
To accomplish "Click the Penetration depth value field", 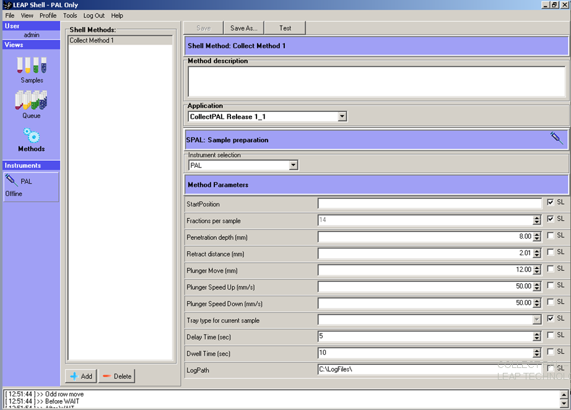I will click(425, 237).
